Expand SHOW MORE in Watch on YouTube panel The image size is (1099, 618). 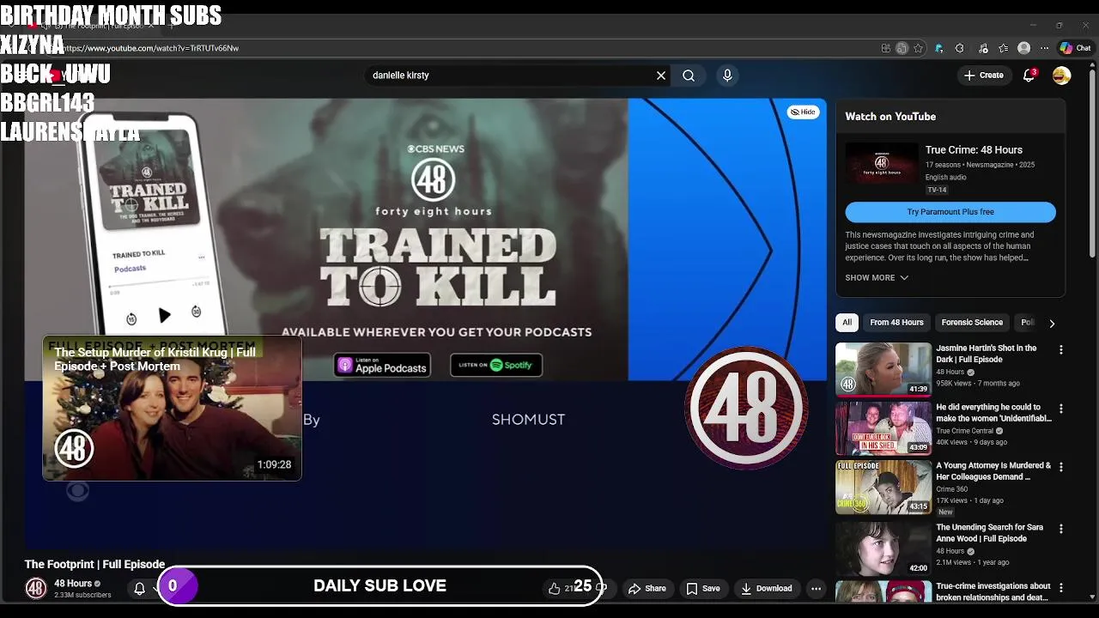(x=877, y=278)
